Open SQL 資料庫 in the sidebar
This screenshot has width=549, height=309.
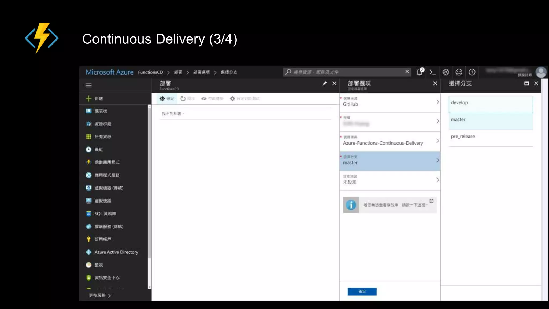pos(101,214)
